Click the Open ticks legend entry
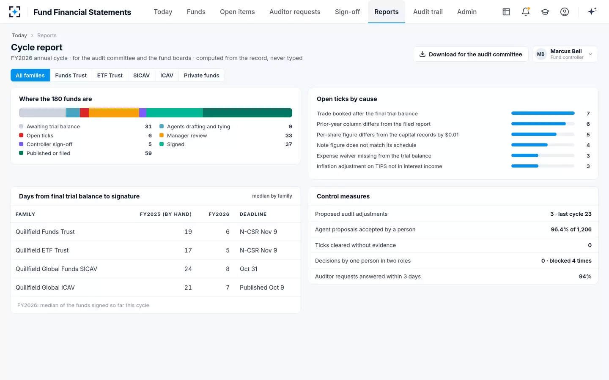Viewport: 609px width, 380px height. 85,136
